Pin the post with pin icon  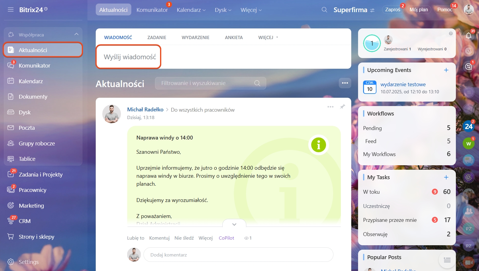click(x=342, y=107)
